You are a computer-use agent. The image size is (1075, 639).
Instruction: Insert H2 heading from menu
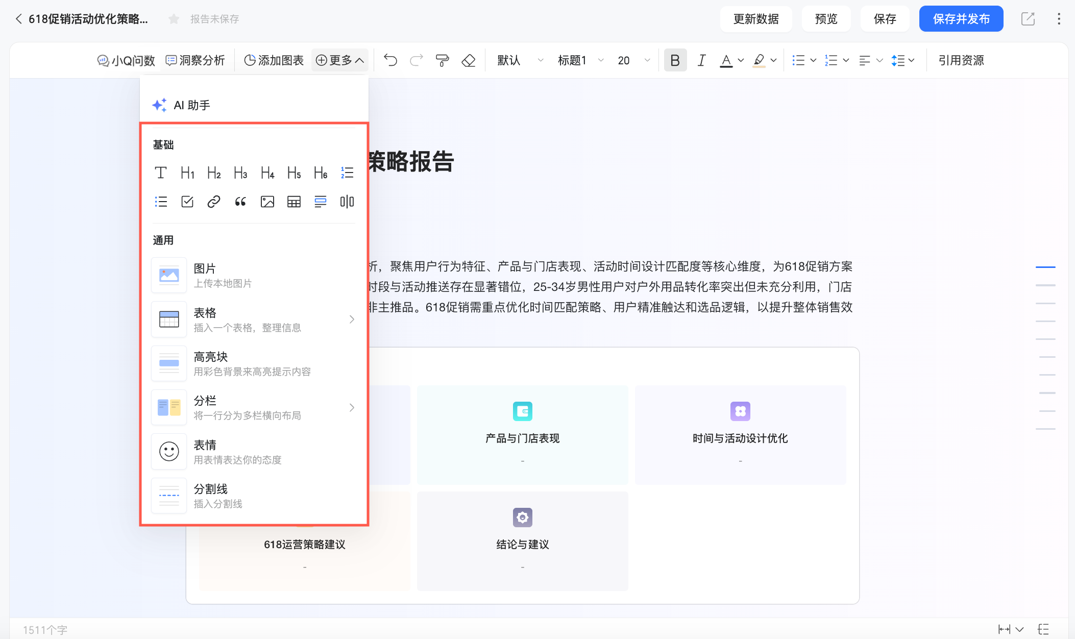point(214,173)
